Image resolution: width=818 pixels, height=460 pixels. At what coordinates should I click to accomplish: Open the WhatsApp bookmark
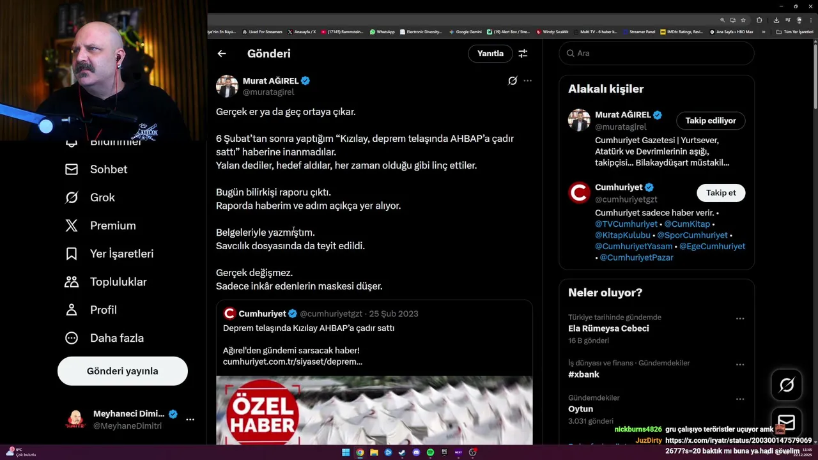pos(382,32)
